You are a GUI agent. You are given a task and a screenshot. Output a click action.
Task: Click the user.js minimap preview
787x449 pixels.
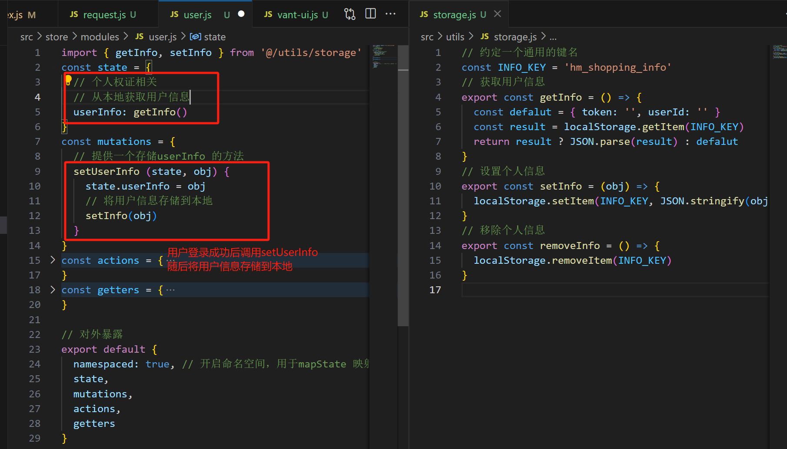pyautogui.click(x=384, y=56)
